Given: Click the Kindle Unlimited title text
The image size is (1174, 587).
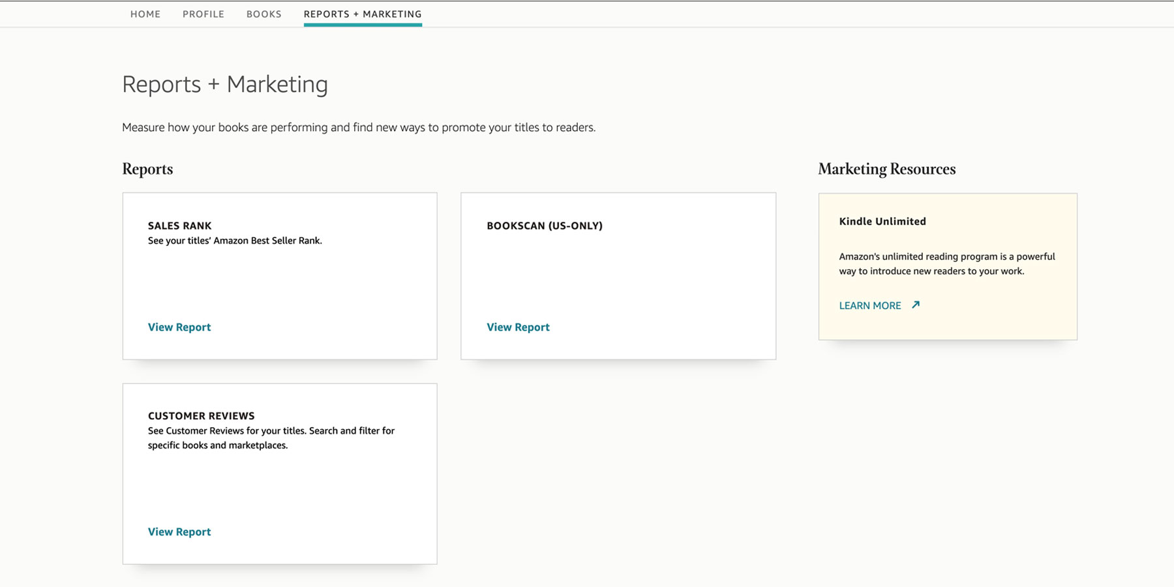Looking at the screenshot, I should click(882, 221).
